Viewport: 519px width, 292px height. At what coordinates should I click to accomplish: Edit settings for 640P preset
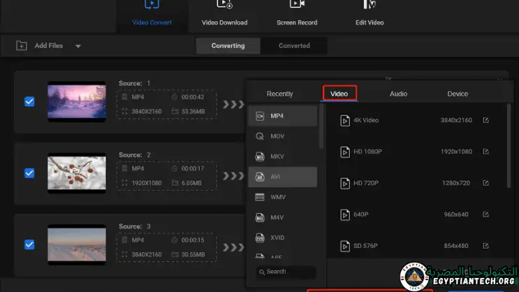(x=485, y=214)
